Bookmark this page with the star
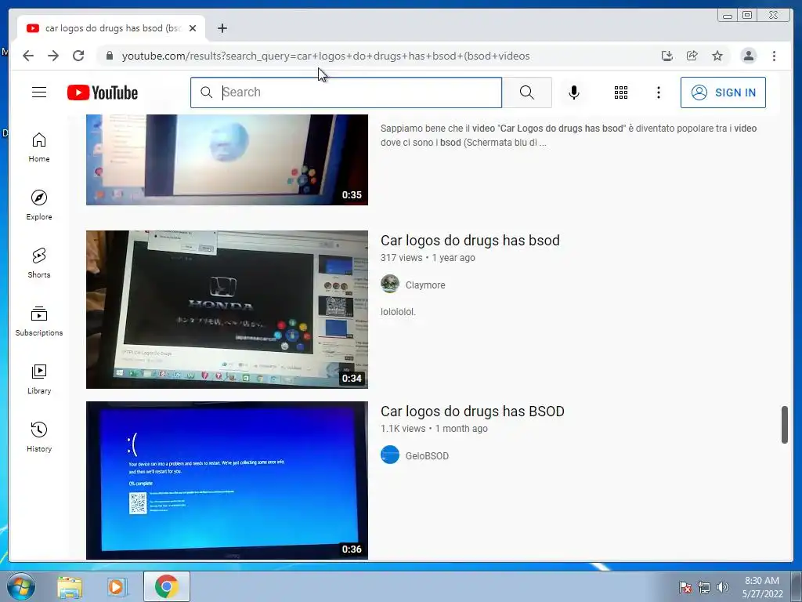Viewport: 802px width, 602px height. click(x=717, y=56)
